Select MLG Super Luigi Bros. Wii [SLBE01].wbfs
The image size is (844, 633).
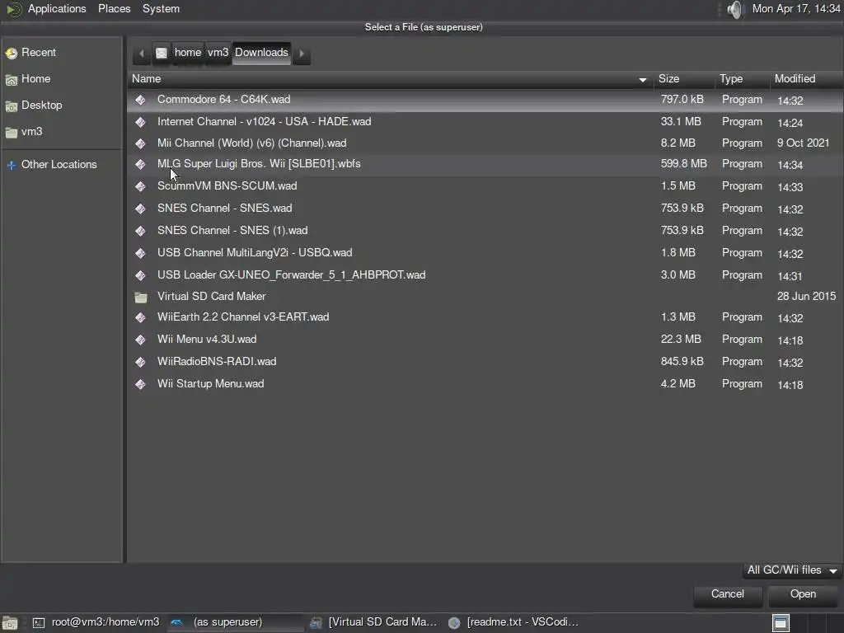259,164
